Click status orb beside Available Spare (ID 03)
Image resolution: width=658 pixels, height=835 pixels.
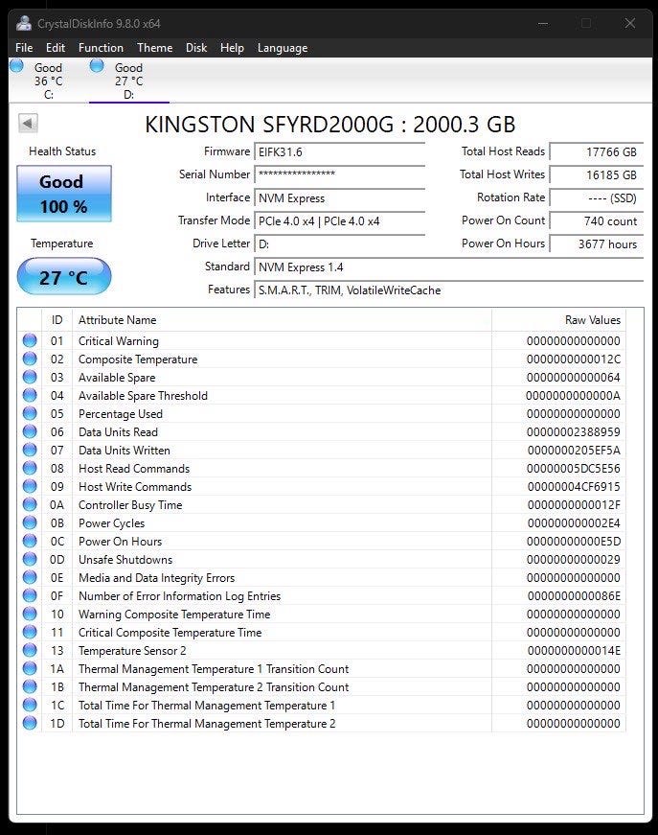30,377
